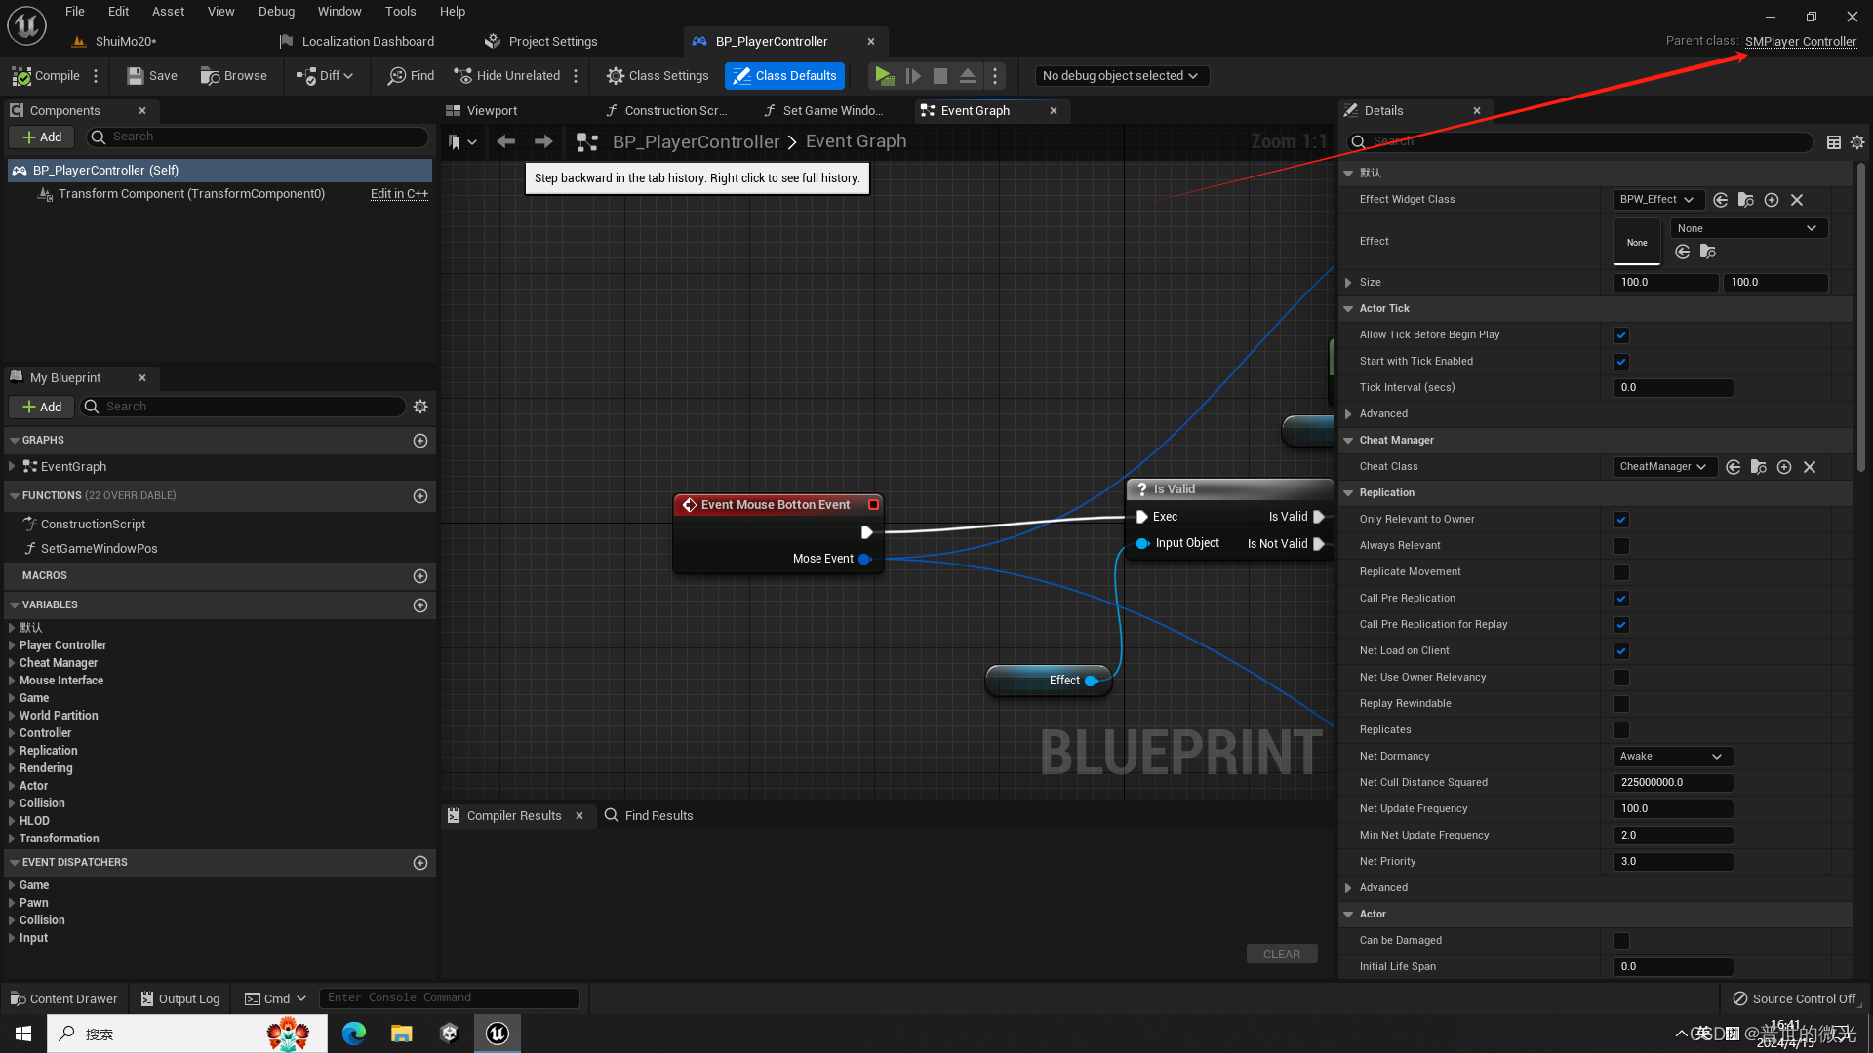The height and width of the screenshot is (1053, 1873).
Task: Enable Can be Damaged checkbox
Action: [1621, 941]
